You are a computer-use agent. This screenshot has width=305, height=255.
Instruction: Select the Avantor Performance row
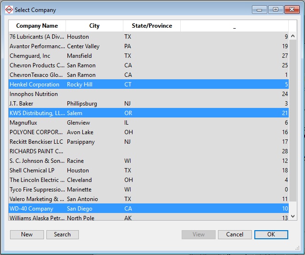[x=37, y=46]
